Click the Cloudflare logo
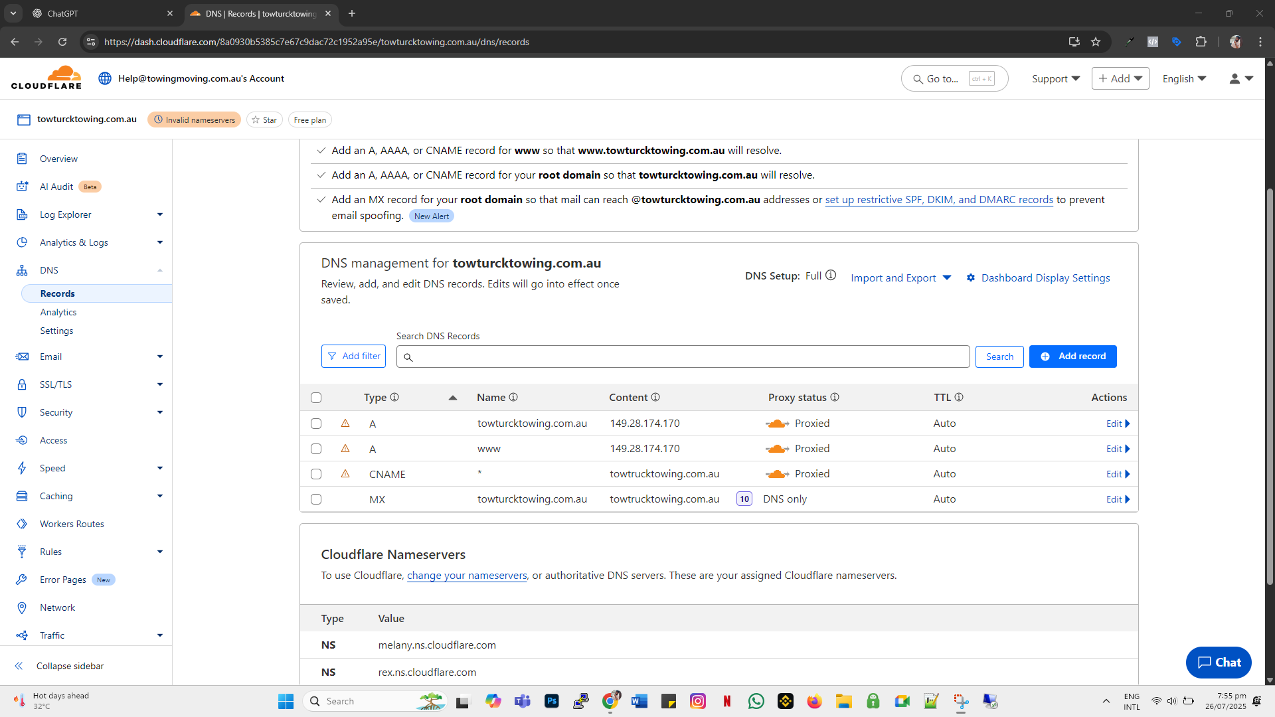1275x717 pixels. coord(46,78)
